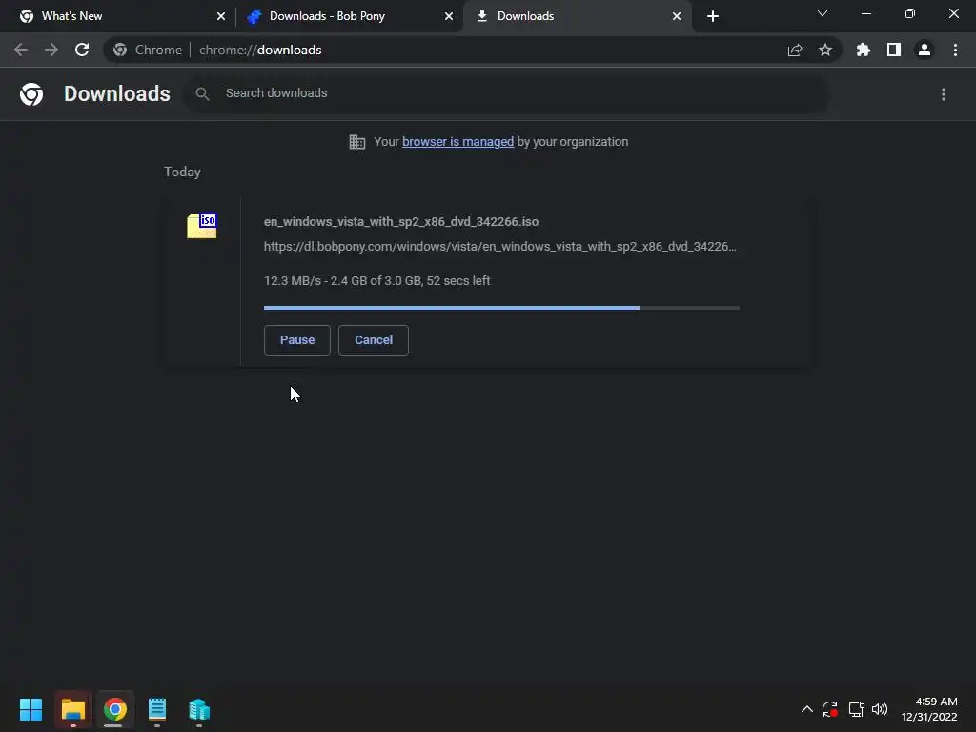Toggle the side panel icon
Image resolution: width=976 pixels, height=732 pixels.
[x=894, y=50]
